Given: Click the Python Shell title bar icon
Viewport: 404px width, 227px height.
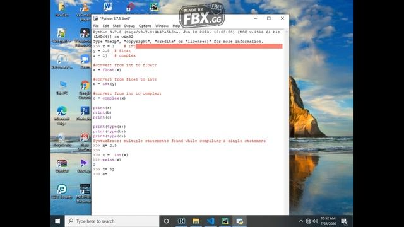Looking at the screenshot, I should [96, 18].
